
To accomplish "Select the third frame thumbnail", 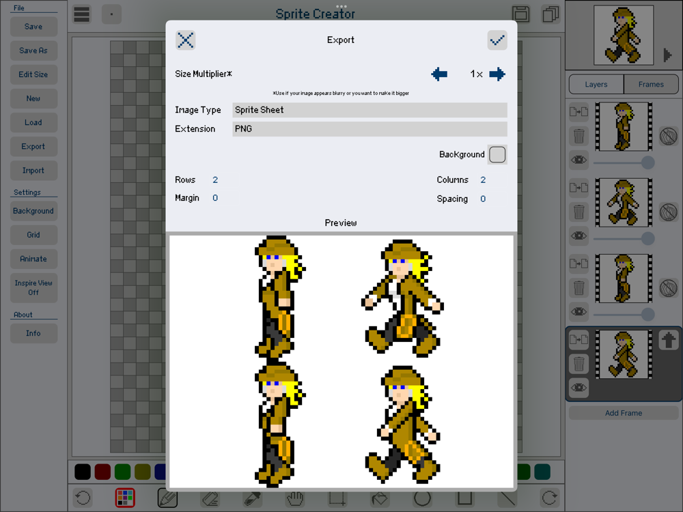I will 624,279.
